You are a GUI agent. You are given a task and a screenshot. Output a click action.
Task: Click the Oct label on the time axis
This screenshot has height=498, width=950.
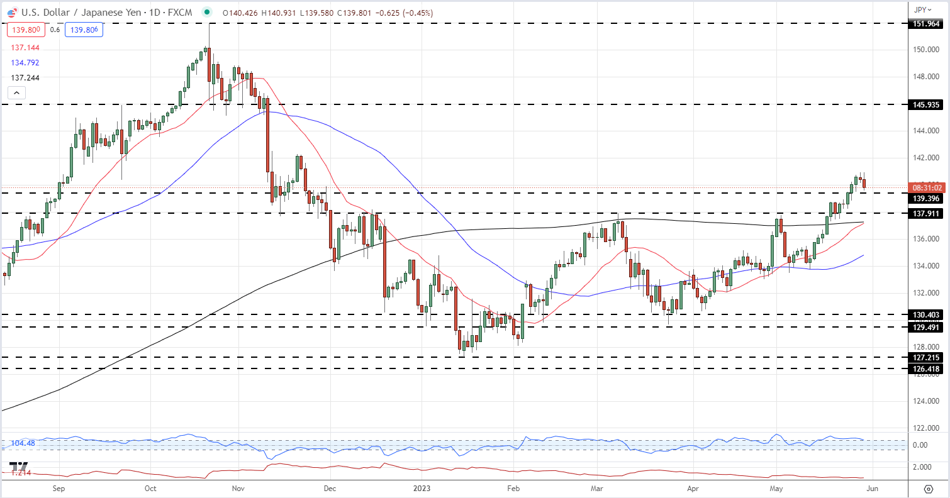coord(150,488)
